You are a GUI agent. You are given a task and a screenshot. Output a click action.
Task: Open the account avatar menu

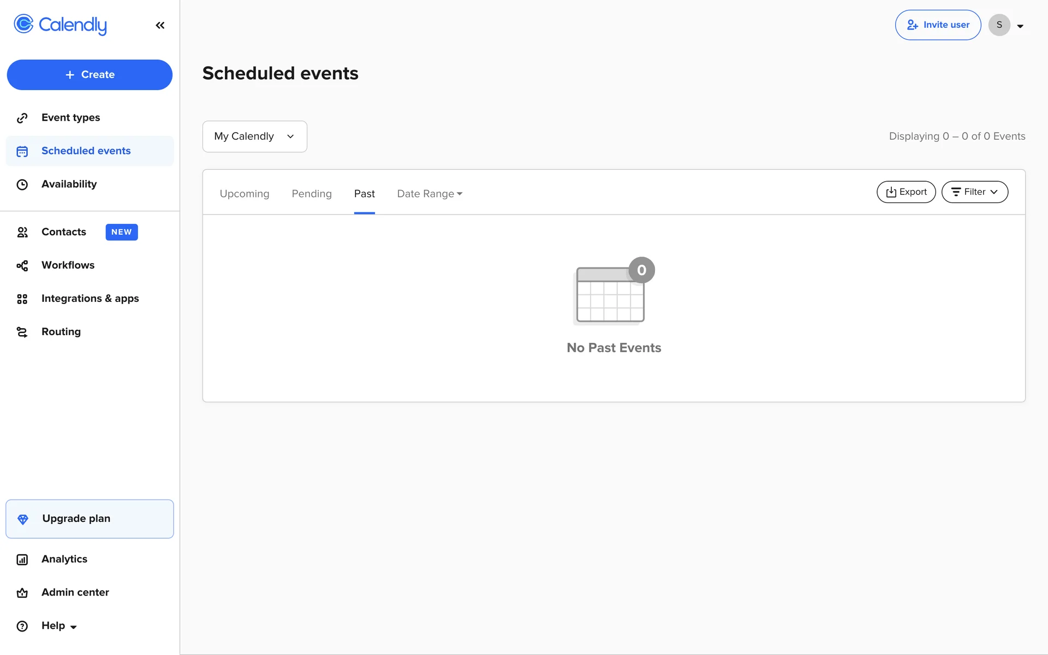click(1006, 25)
